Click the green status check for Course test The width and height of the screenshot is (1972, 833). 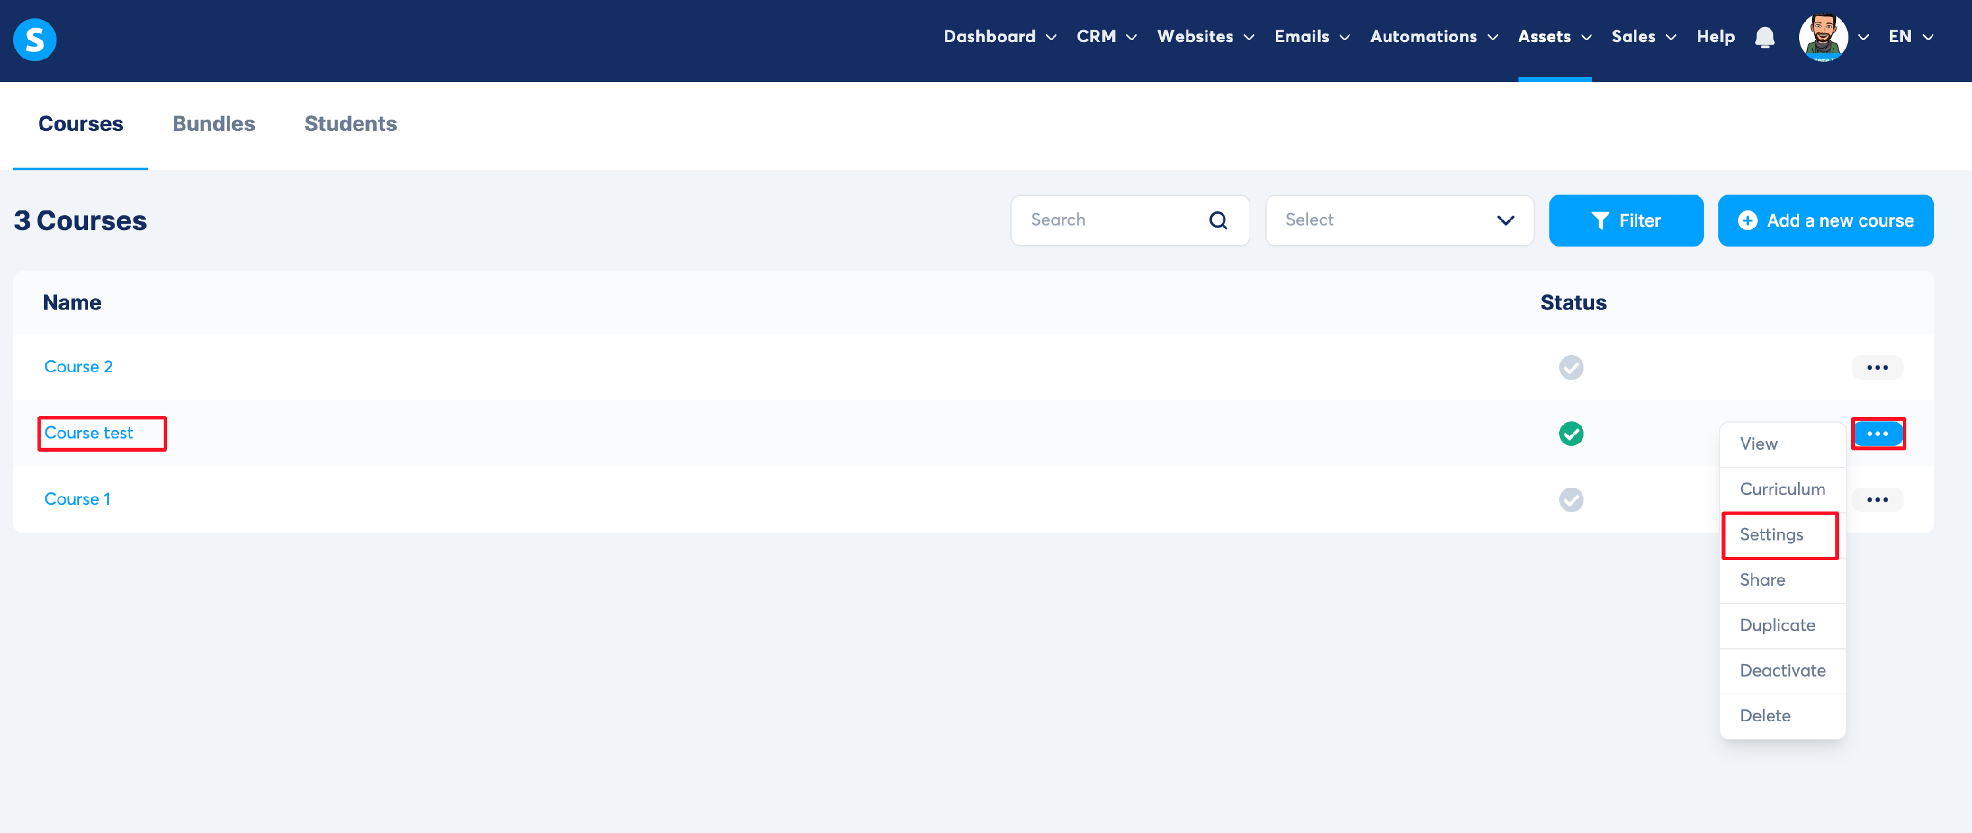1571,434
